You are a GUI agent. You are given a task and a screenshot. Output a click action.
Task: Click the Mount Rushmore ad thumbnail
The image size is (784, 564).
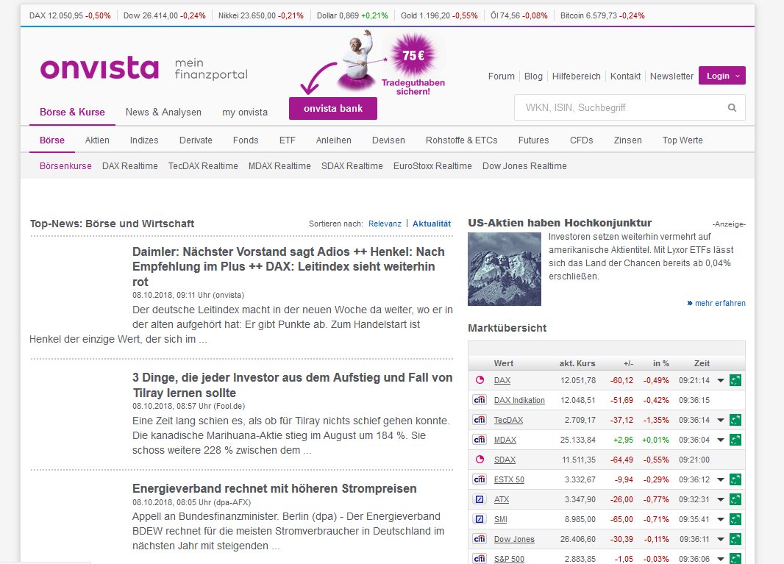click(x=505, y=269)
